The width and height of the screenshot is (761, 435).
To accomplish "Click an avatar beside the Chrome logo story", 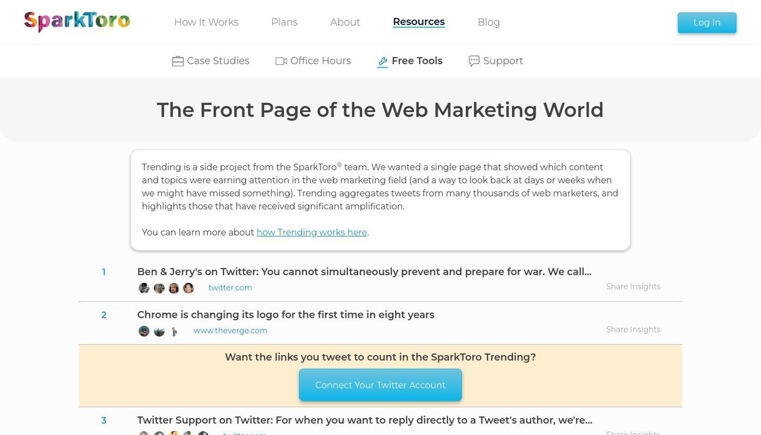I will (144, 331).
